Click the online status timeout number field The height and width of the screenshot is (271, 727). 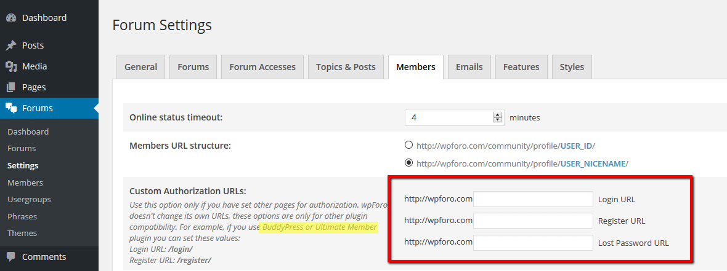point(450,117)
